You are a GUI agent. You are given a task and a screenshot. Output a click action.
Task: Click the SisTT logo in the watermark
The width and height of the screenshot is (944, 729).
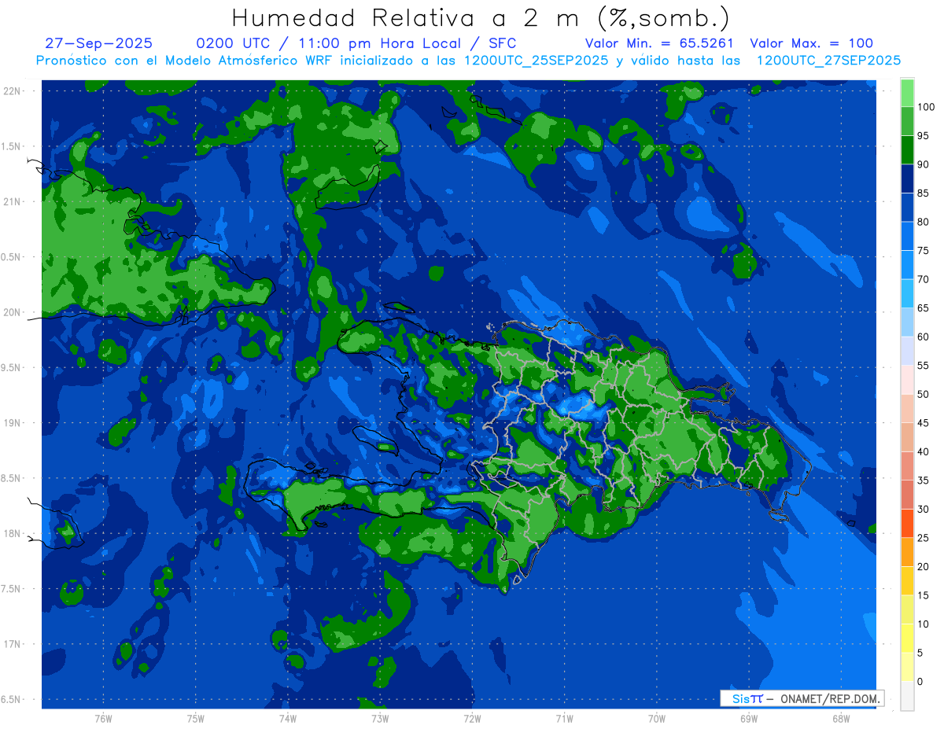747,698
